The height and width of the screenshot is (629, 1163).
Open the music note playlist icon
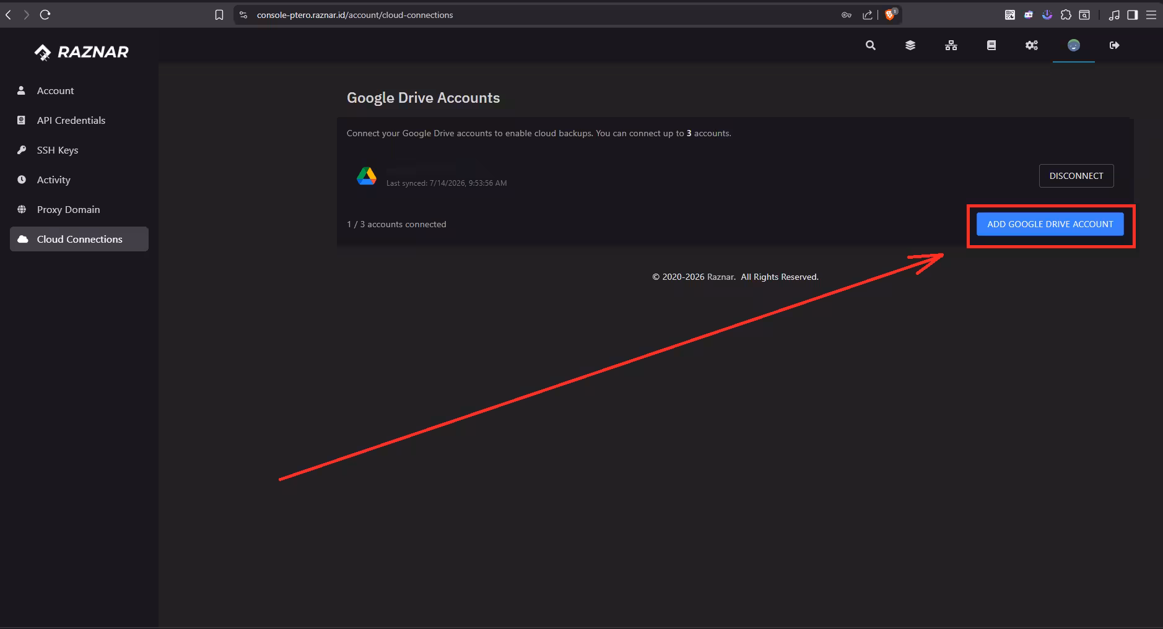click(1114, 15)
